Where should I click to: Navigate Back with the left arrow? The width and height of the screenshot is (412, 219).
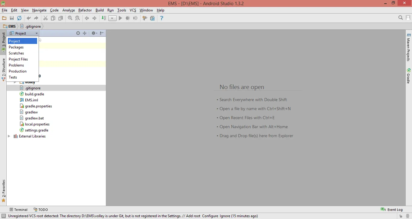pyautogui.click(x=87, y=18)
